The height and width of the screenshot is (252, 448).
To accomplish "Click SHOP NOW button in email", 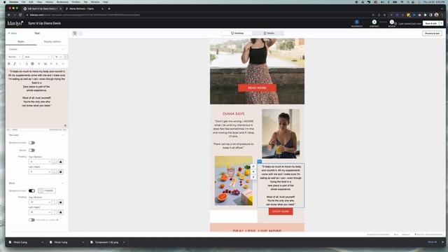I will click(x=281, y=211).
